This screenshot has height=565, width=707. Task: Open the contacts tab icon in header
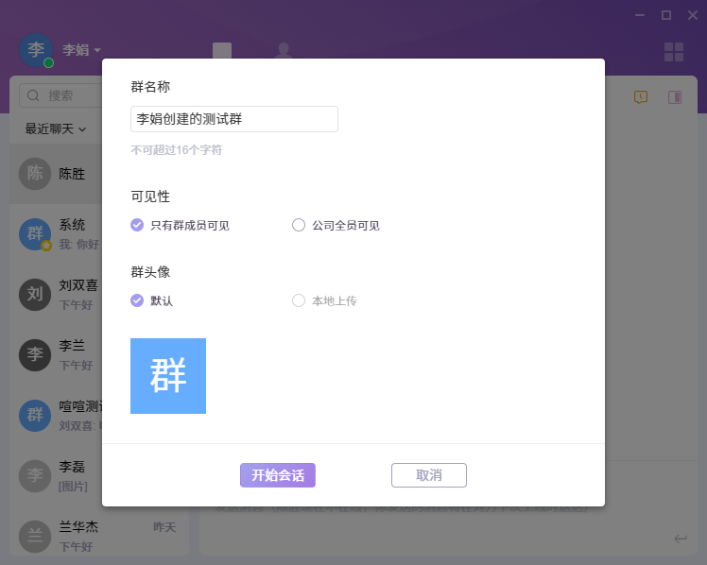283,52
